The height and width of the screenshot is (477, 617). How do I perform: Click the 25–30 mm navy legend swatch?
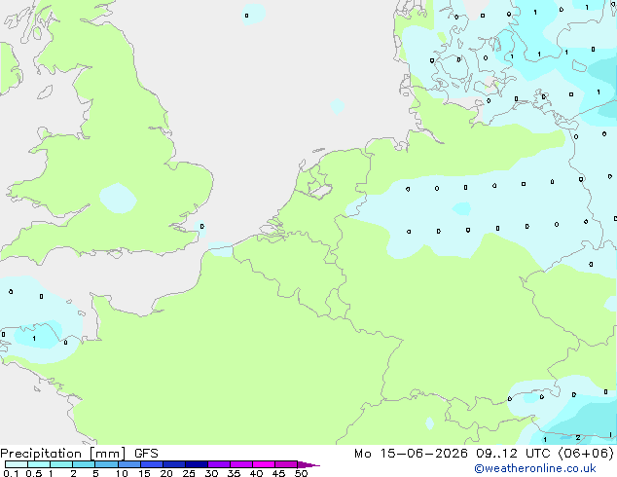coord(197,464)
